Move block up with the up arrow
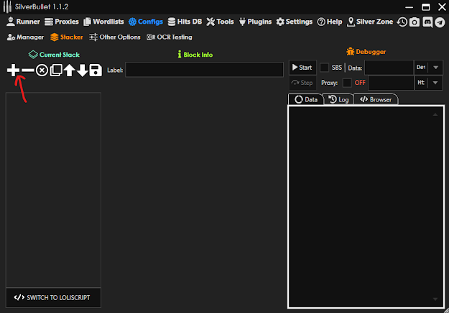 tap(69, 71)
